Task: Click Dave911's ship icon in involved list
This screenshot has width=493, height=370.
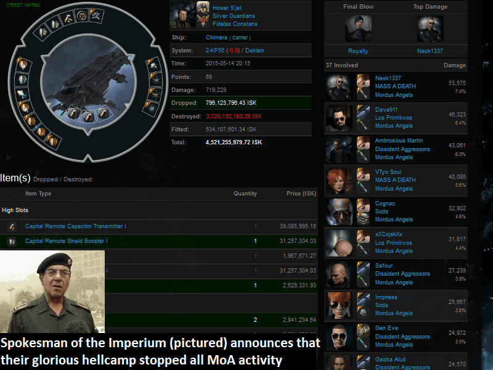Action: 363,112
